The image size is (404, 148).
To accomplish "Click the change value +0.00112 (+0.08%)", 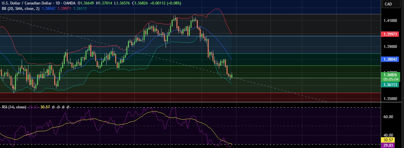I will point(165,3).
